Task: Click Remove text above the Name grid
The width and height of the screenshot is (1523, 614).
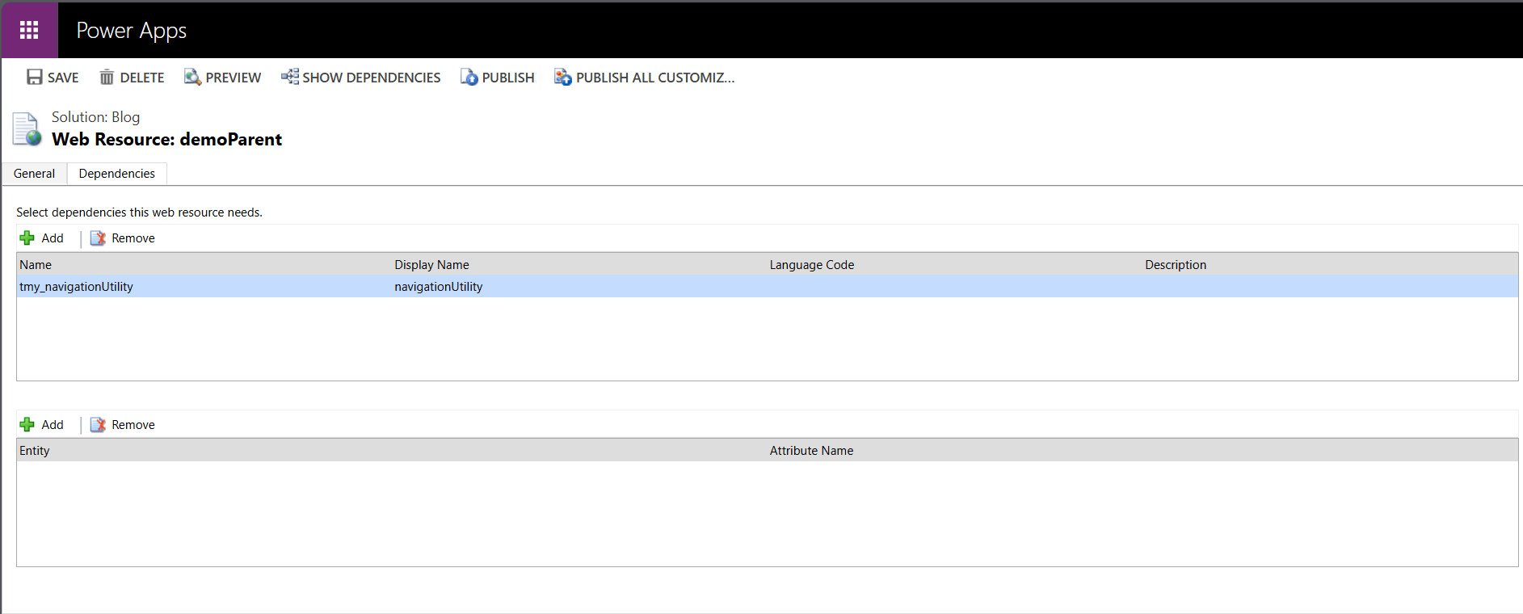Action: click(133, 238)
